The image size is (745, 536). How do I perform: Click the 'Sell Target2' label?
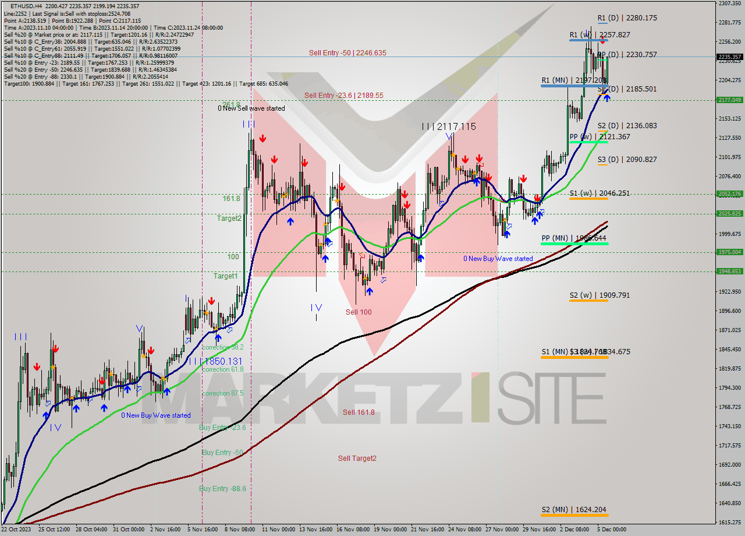pyautogui.click(x=357, y=459)
